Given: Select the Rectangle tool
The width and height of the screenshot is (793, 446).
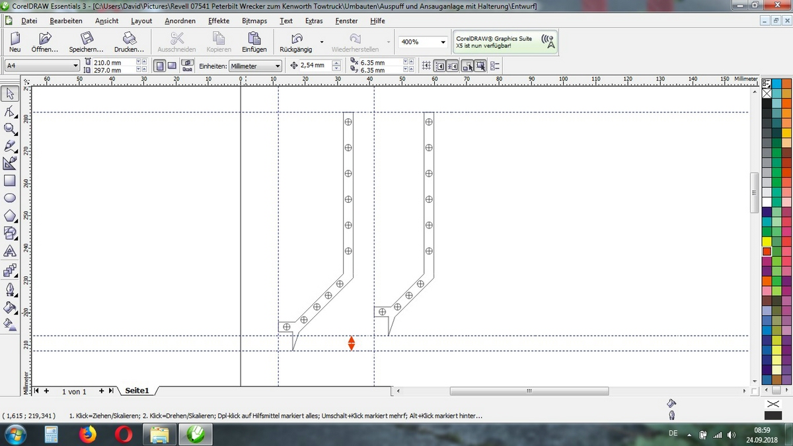Looking at the screenshot, I should click(10, 180).
